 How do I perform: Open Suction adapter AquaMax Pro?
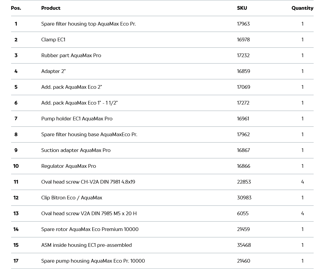[76, 150]
